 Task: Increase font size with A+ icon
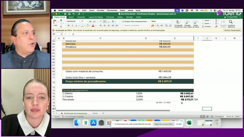[x=90, y=21]
